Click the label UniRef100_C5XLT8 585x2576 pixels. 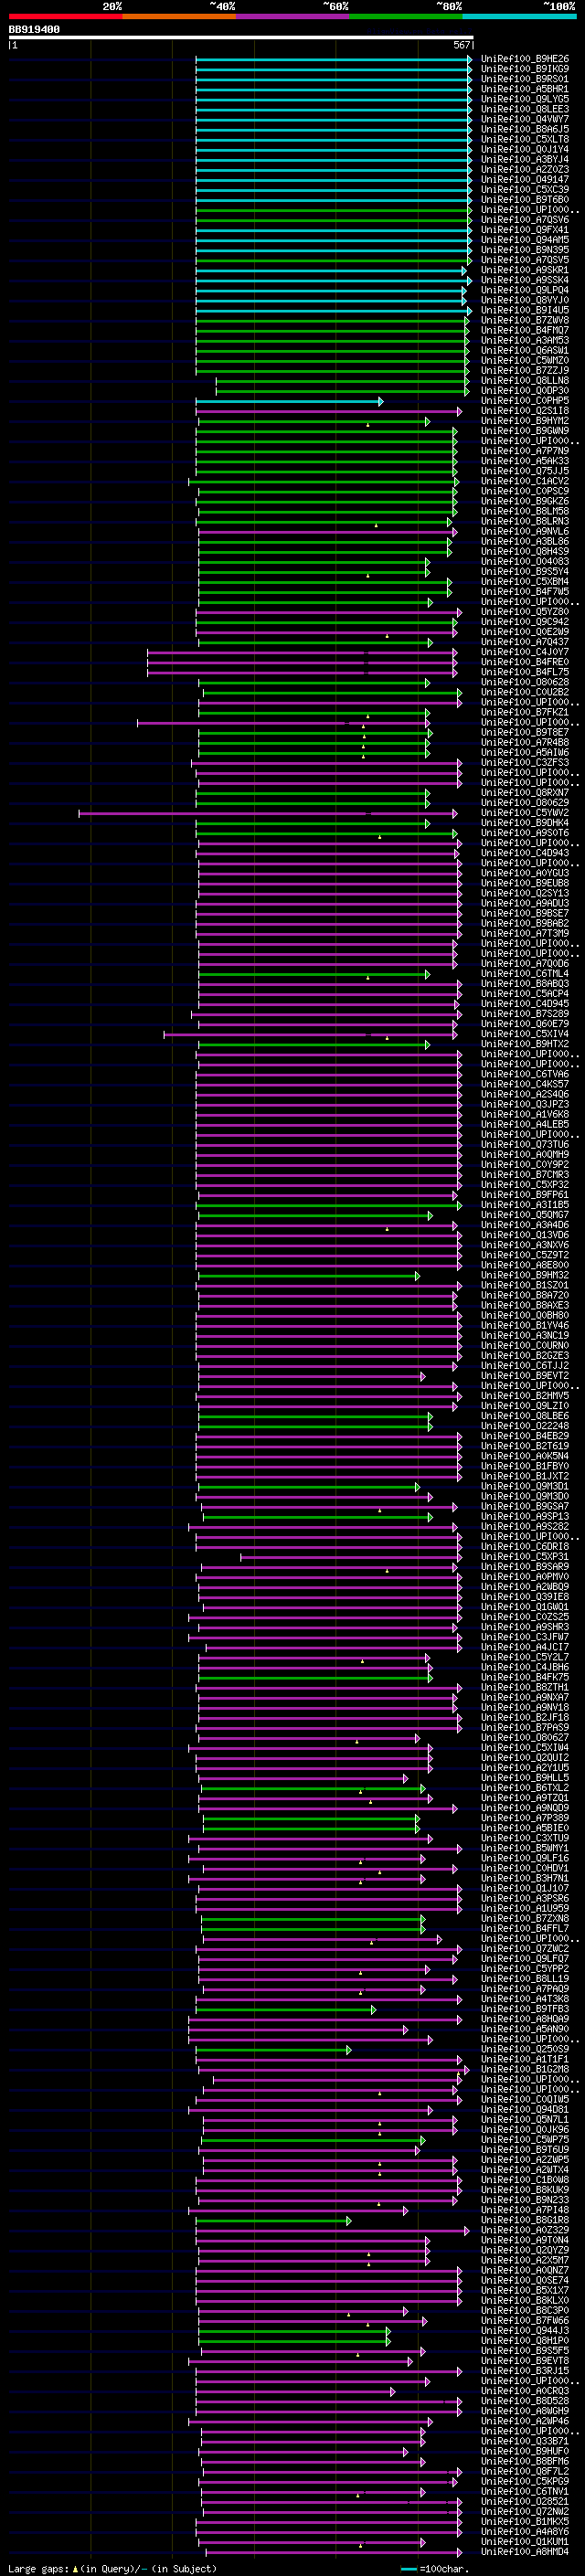point(525,139)
